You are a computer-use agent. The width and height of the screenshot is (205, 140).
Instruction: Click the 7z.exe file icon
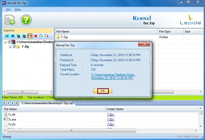point(6,119)
